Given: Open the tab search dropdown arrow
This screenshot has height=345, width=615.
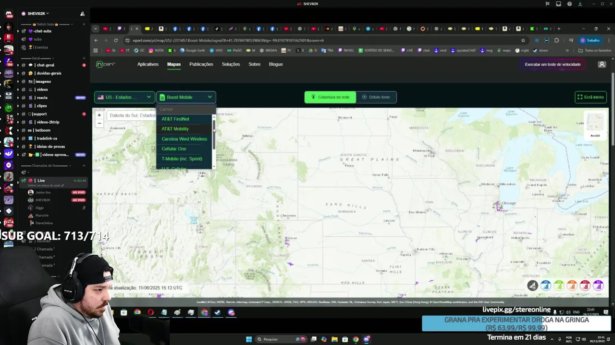Looking at the screenshot, I should coord(96,29).
